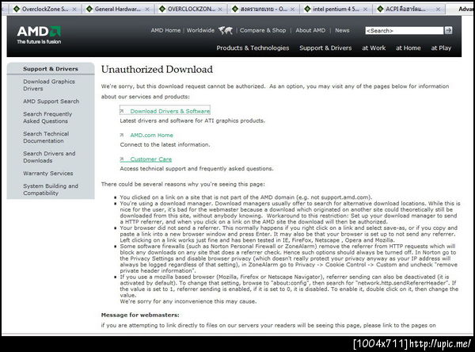Open AMD Home link
Screen dimensions: 475x352
pos(165,30)
